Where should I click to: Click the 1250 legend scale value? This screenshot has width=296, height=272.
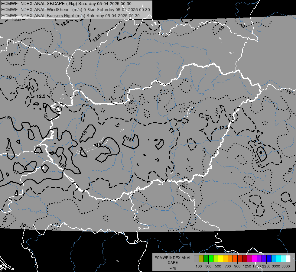click(247, 266)
